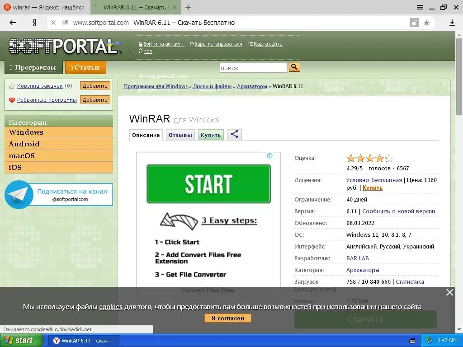Click the Telegram paper plane icon
This screenshot has width=463, height=347.
[x=19, y=195]
